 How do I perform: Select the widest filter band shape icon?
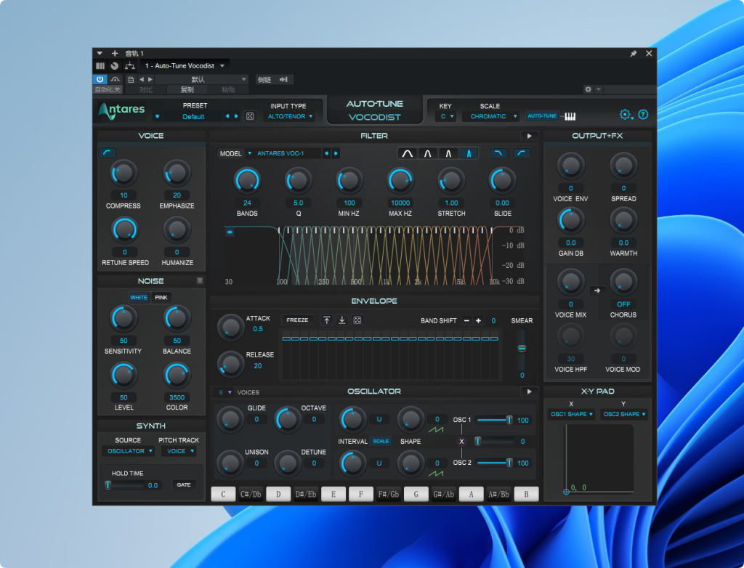click(x=407, y=153)
